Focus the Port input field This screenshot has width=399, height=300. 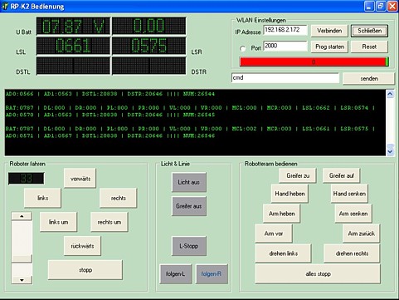(x=285, y=46)
